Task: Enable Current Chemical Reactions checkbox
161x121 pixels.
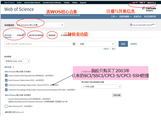Action: tap(6, 99)
